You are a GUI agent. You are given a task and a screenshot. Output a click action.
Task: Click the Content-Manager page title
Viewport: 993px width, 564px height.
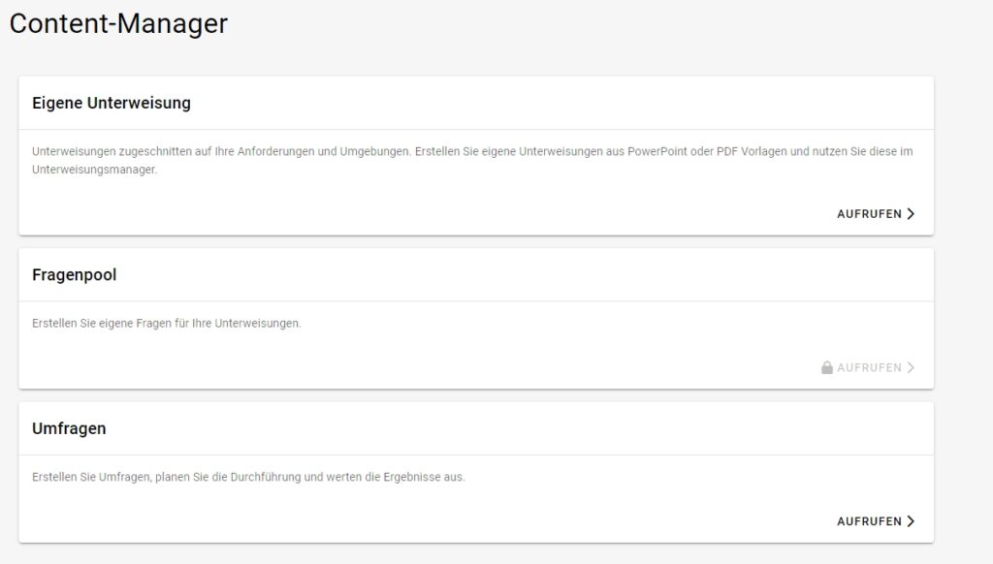[x=118, y=24]
